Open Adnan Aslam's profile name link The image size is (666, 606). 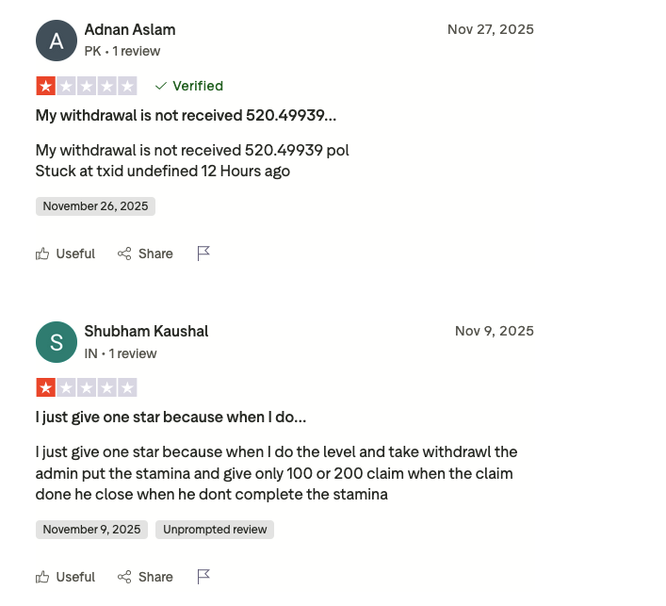tap(130, 29)
